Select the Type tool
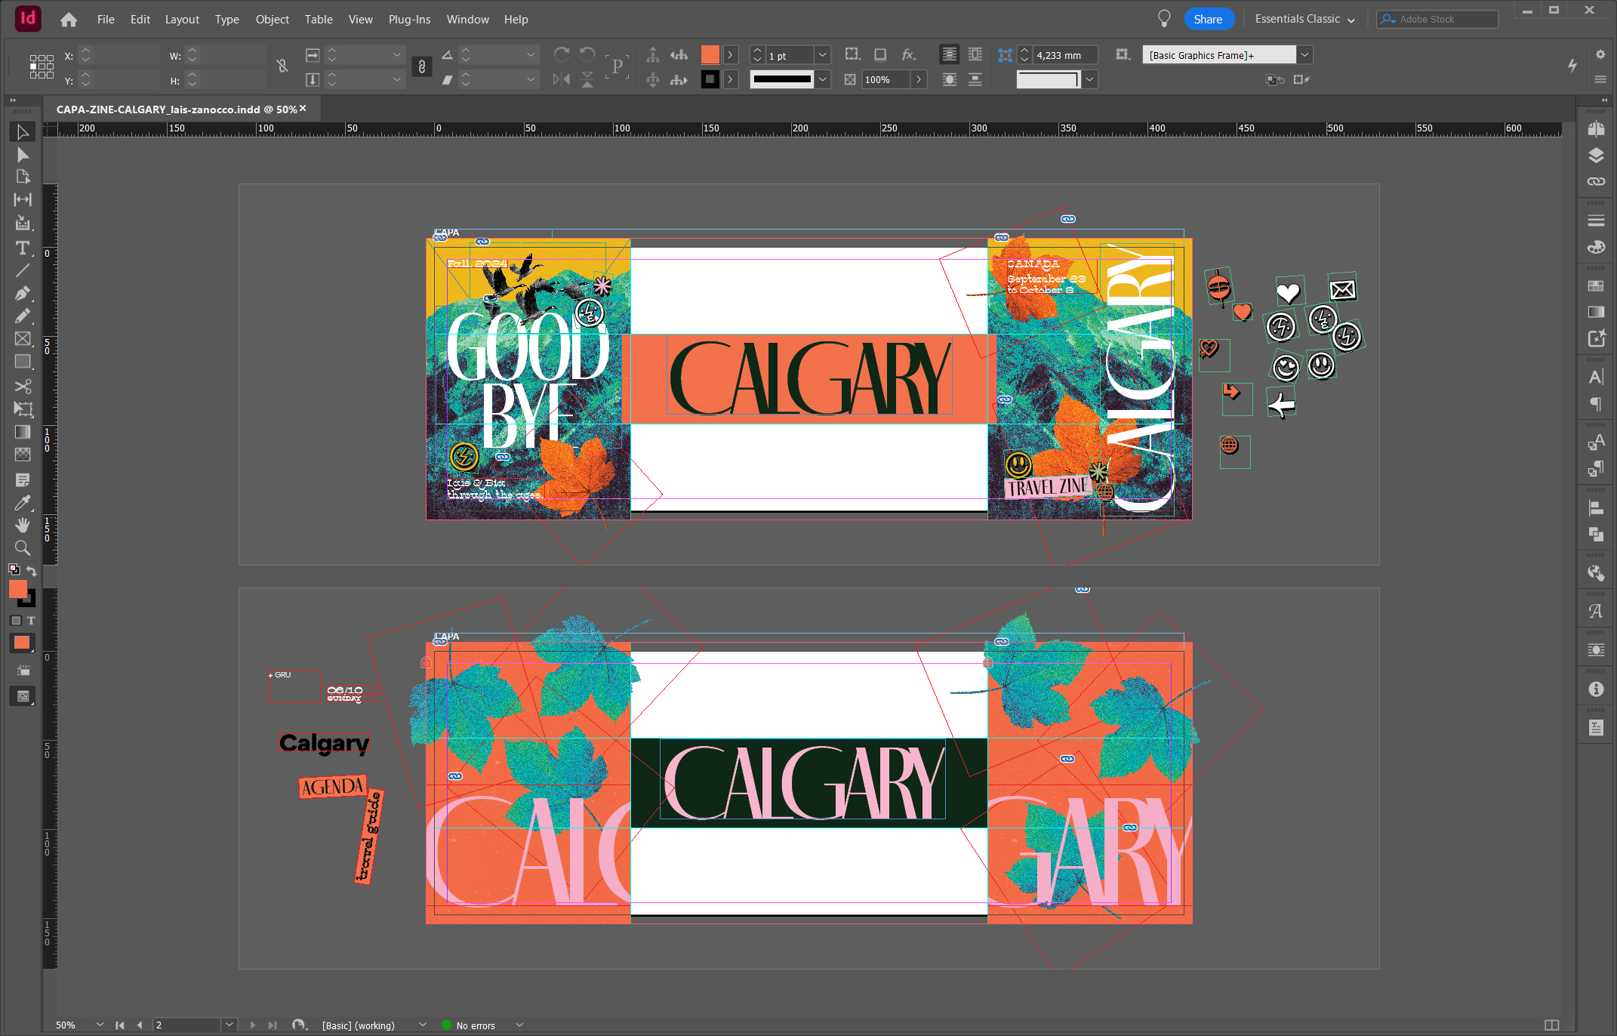This screenshot has height=1036, width=1617. click(x=23, y=248)
